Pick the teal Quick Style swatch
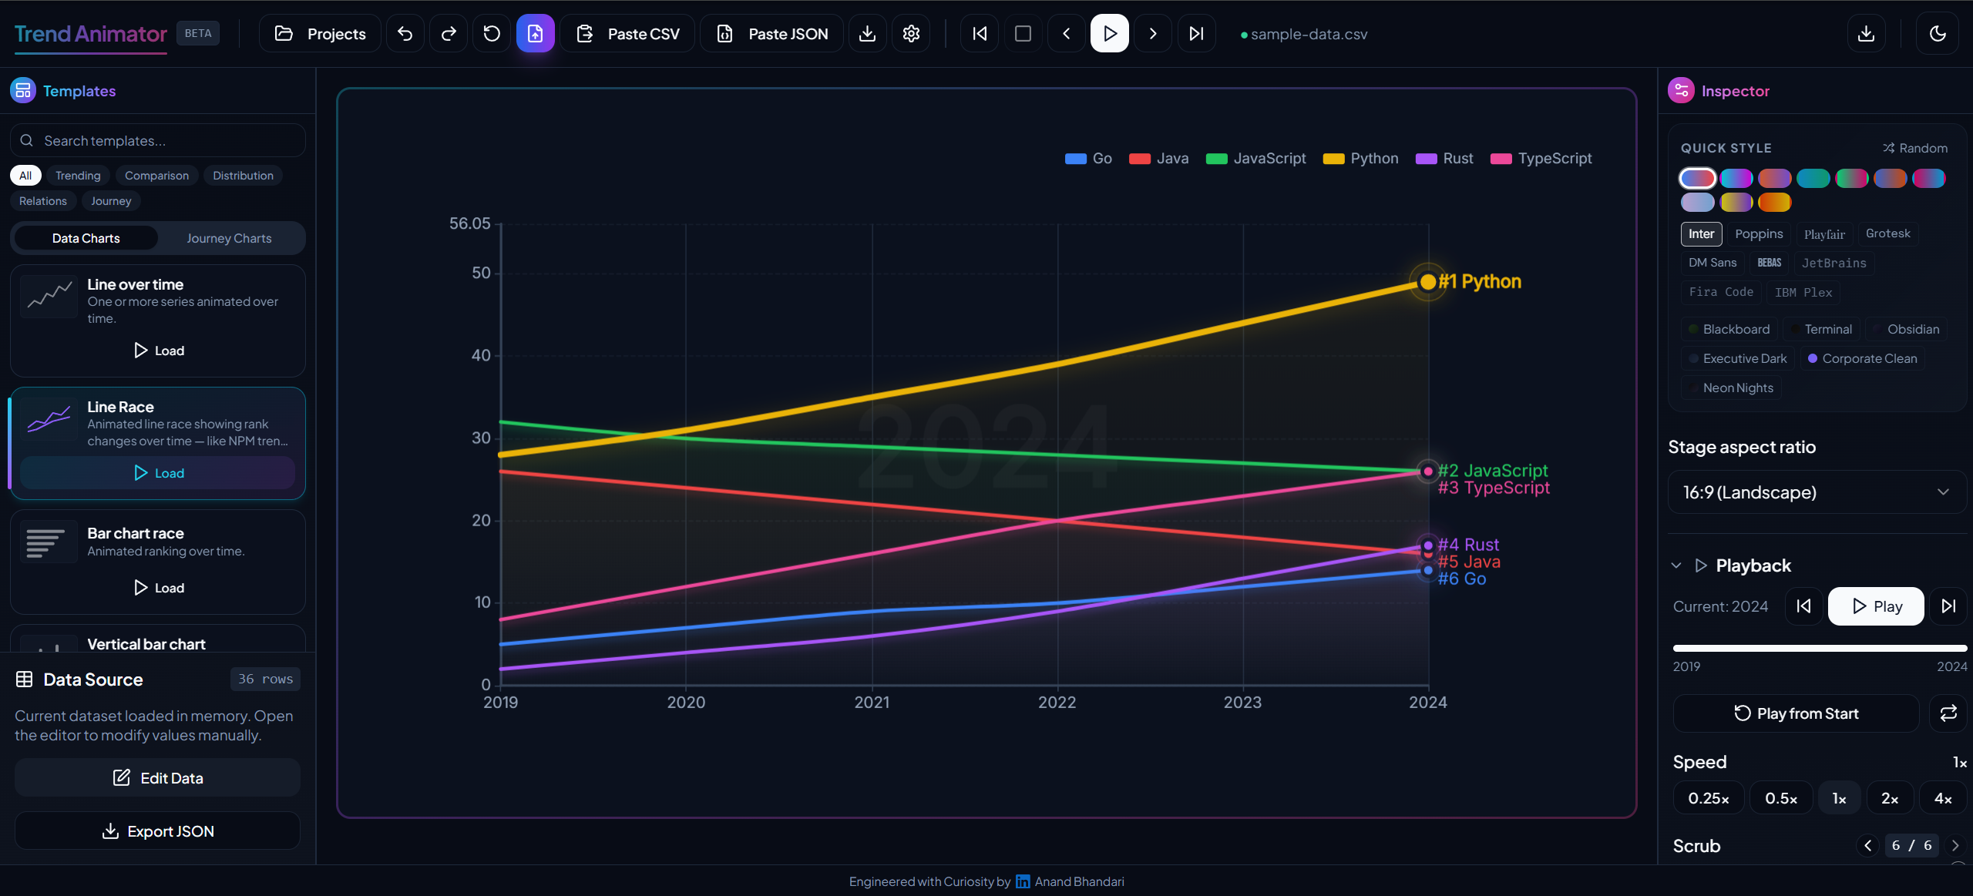The width and height of the screenshot is (1973, 896). point(1813,178)
